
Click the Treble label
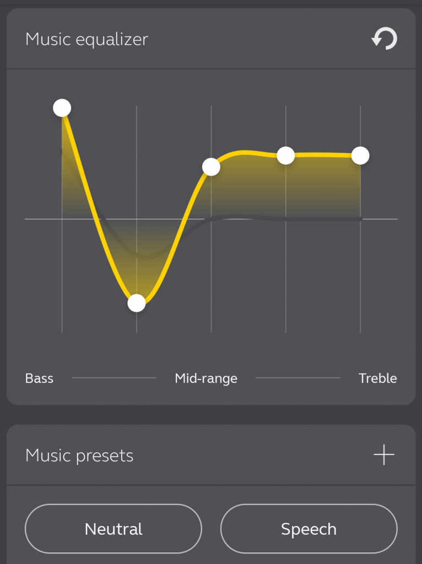tap(377, 378)
